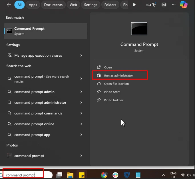The image size is (195, 179).
Task: Show hidden icons via tray chevron
Action: [x=164, y=175]
